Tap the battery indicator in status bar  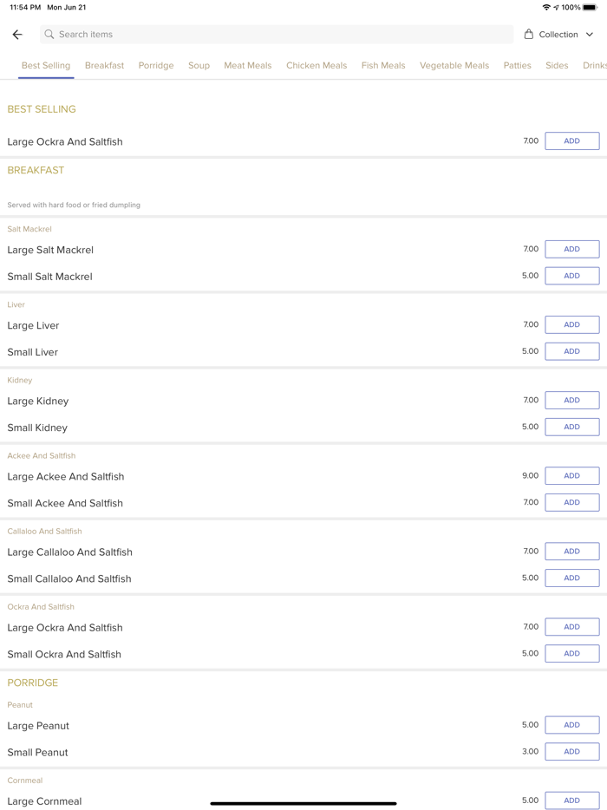click(x=590, y=8)
